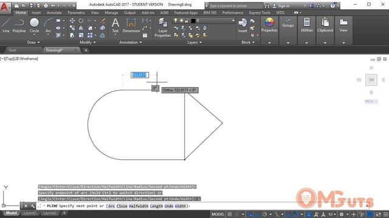Image resolution: width=389 pixels, height=218 pixels.
Task: Open the annotation scale 1:1 dropdown
Action: click(x=332, y=214)
